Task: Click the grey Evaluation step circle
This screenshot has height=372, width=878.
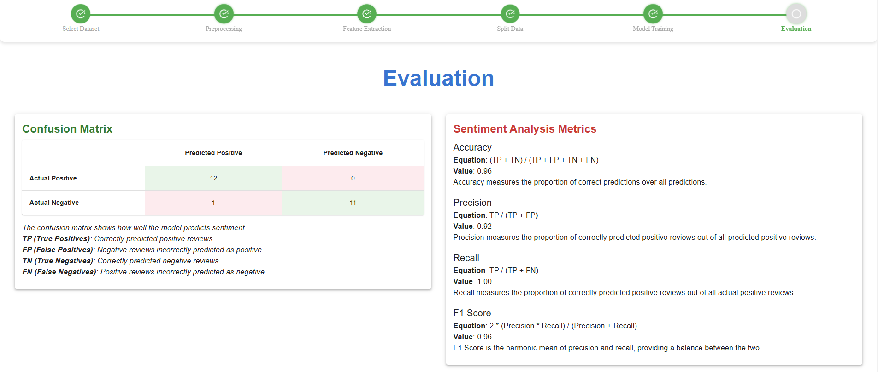Action: pyautogui.click(x=796, y=14)
